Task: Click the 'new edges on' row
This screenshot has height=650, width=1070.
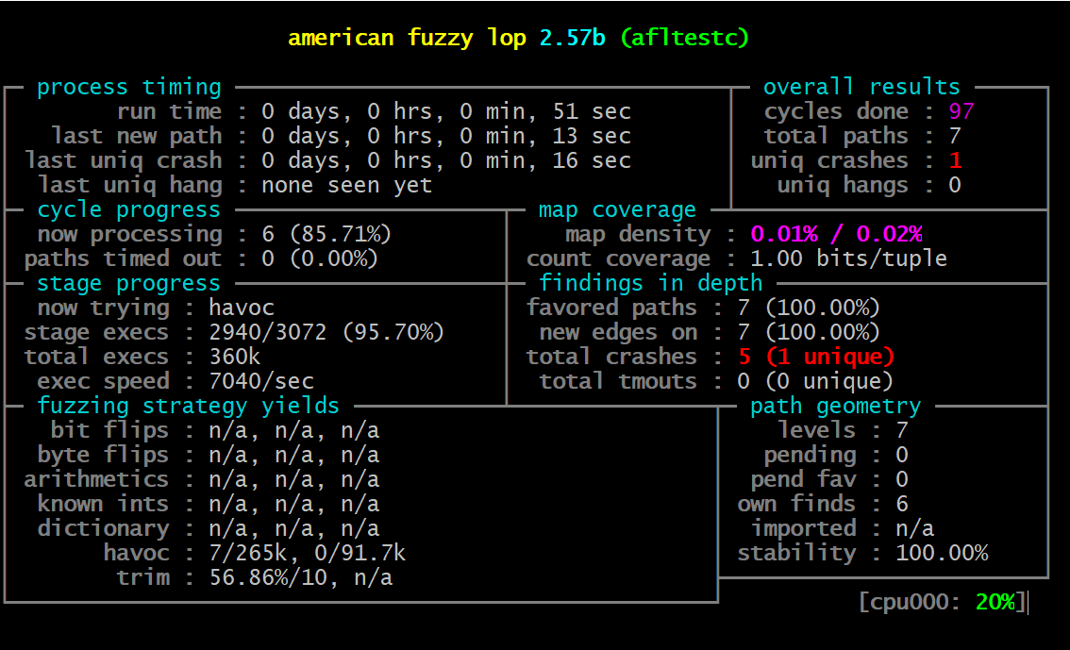Action: point(710,333)
